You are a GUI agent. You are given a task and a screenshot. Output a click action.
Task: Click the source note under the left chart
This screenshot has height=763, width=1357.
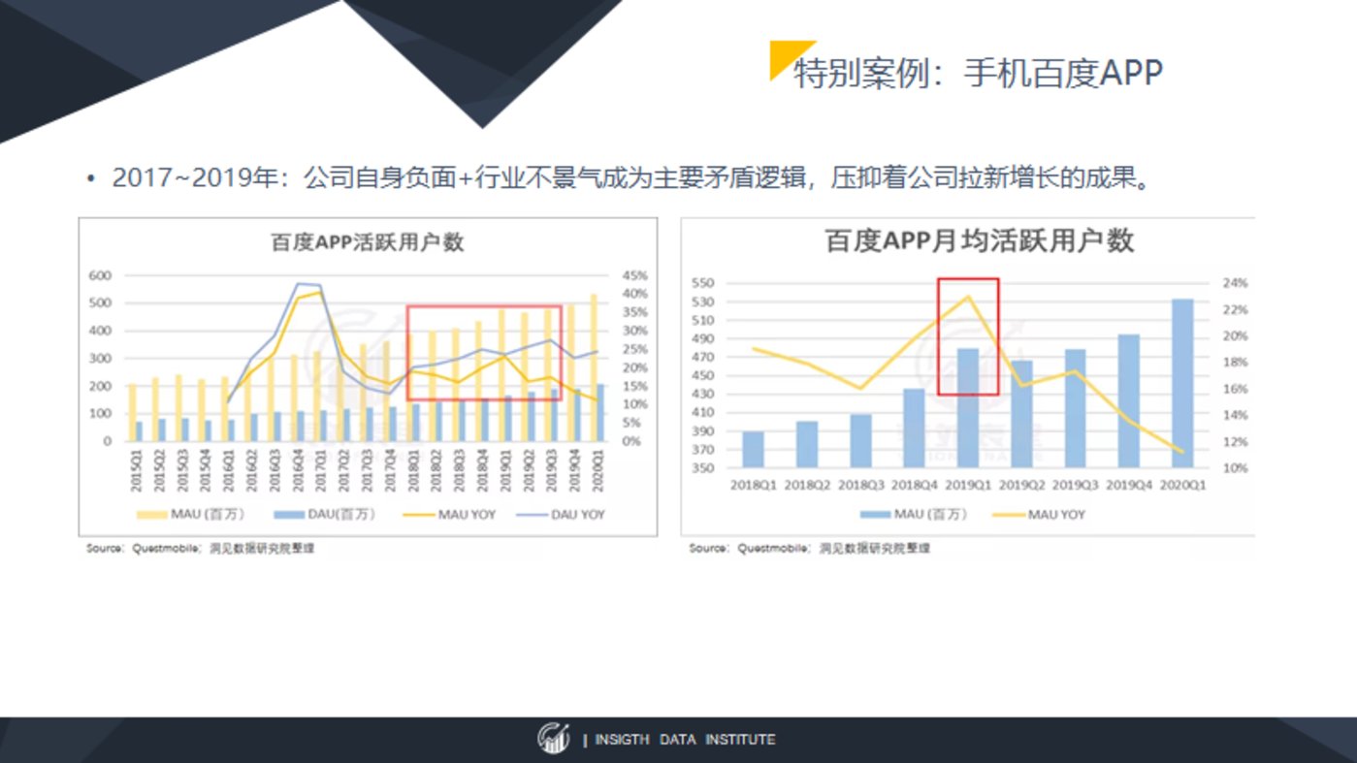coord(200,549)
